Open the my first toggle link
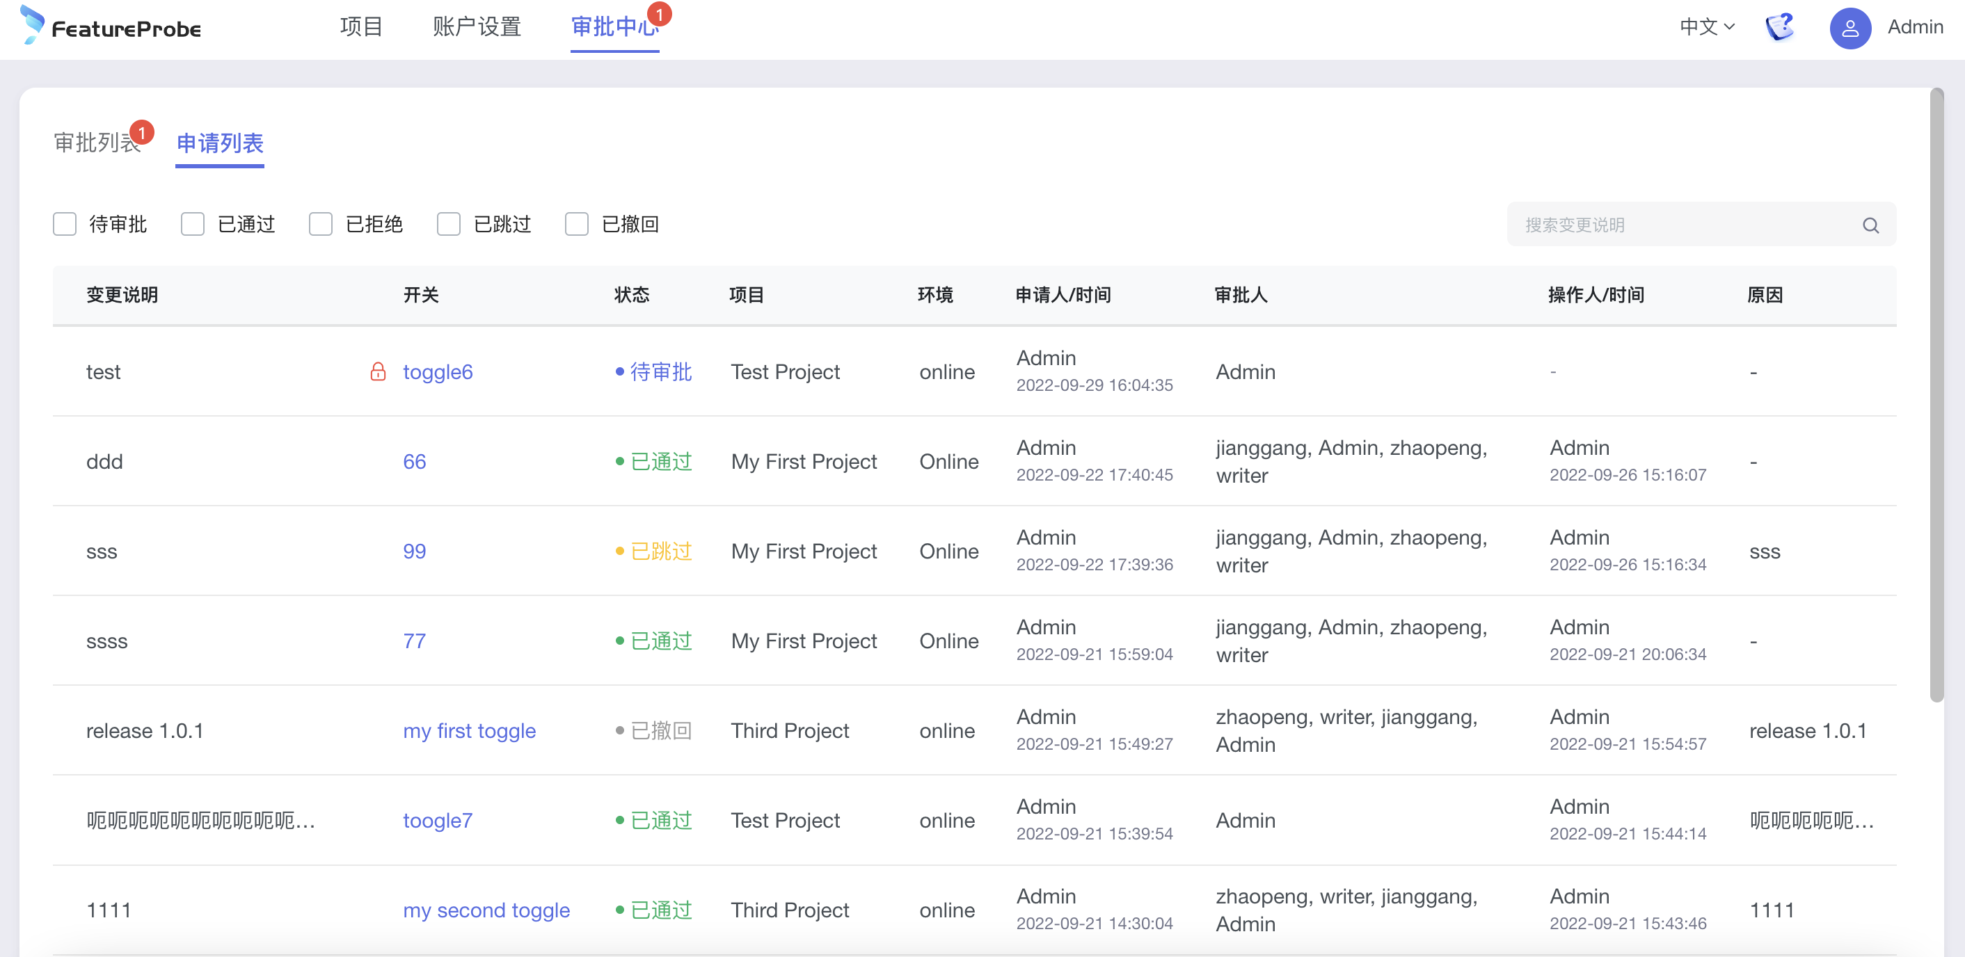This screenshot has height=957, width=1965. pyautogui.click(x=469, y=730)
